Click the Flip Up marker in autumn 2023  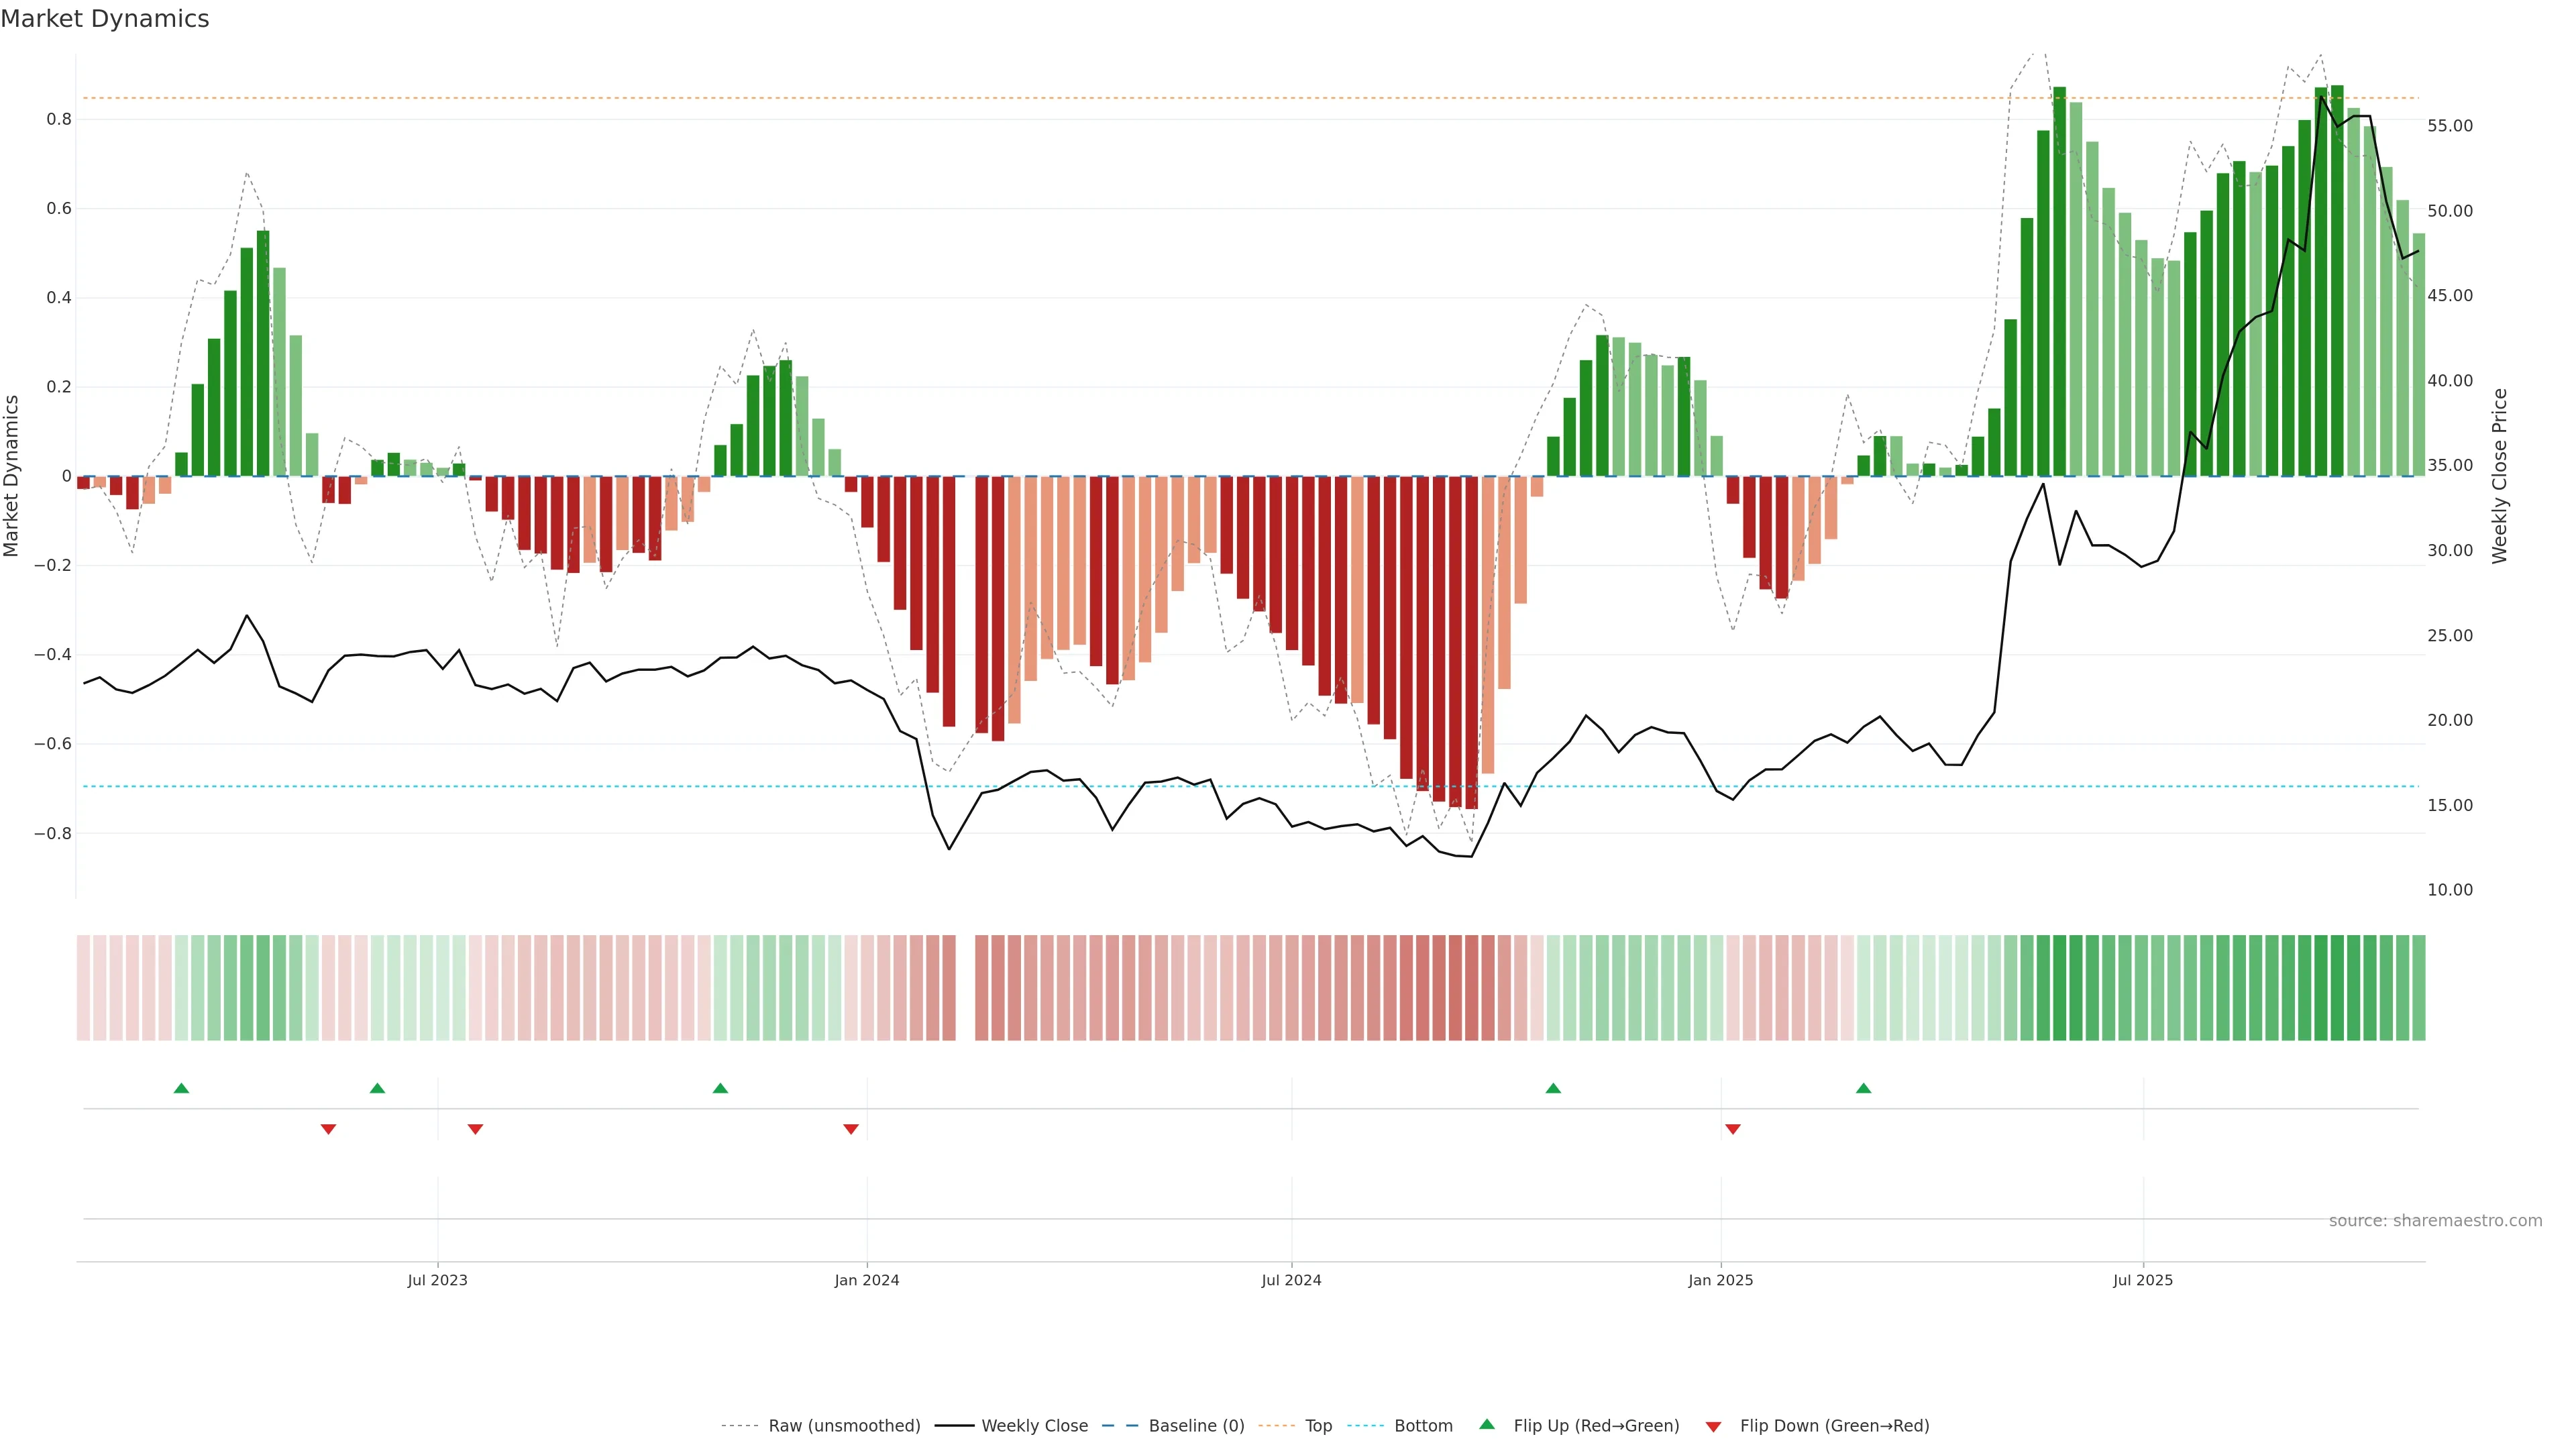[720, 1088]
